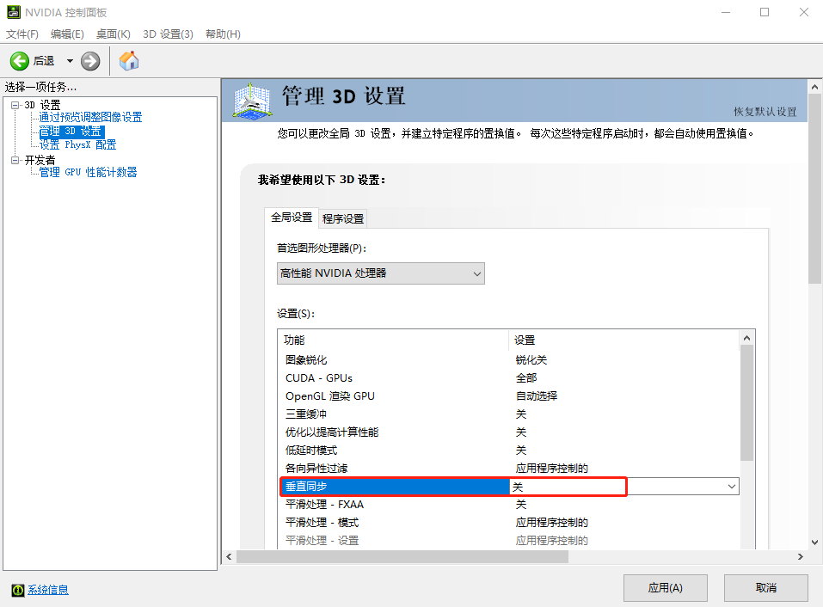This screenshot has width=823, height=607.
Task: Click the main panel scroll up arrow
Action: coord(814,87)
